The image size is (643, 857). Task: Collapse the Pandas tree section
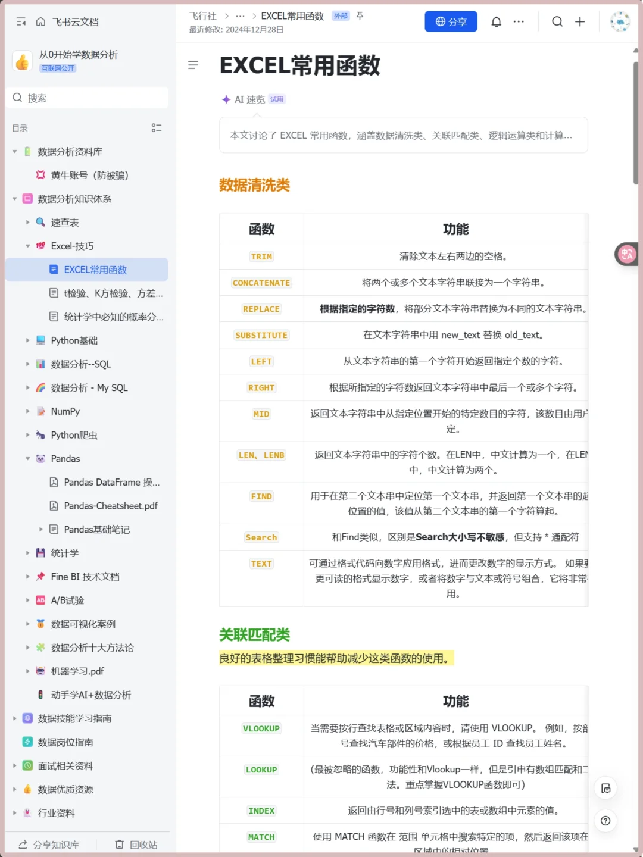(x=28, y=458)
